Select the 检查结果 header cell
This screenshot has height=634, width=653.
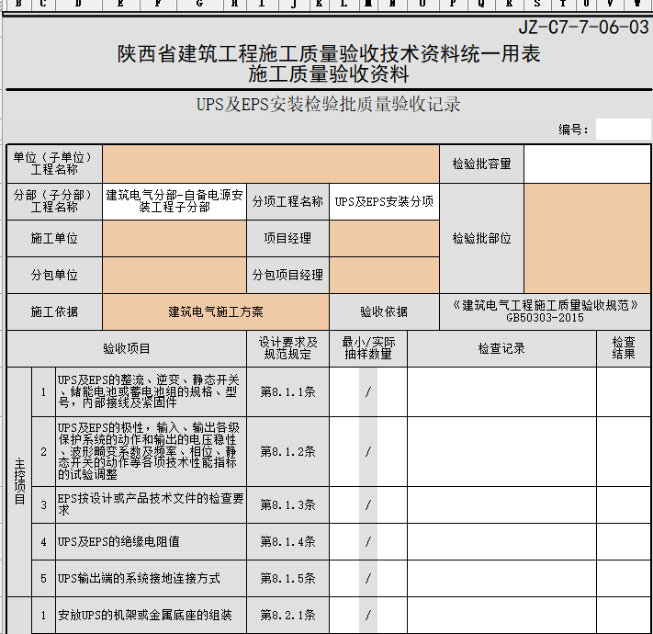point(624,348)
